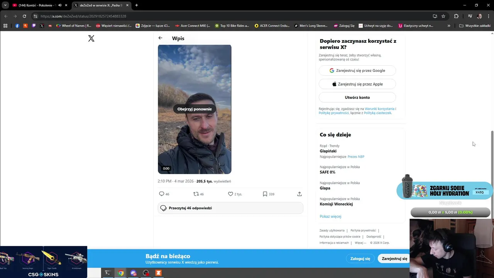Open the Facebook bookmark icon

click(x=17, y=26)
